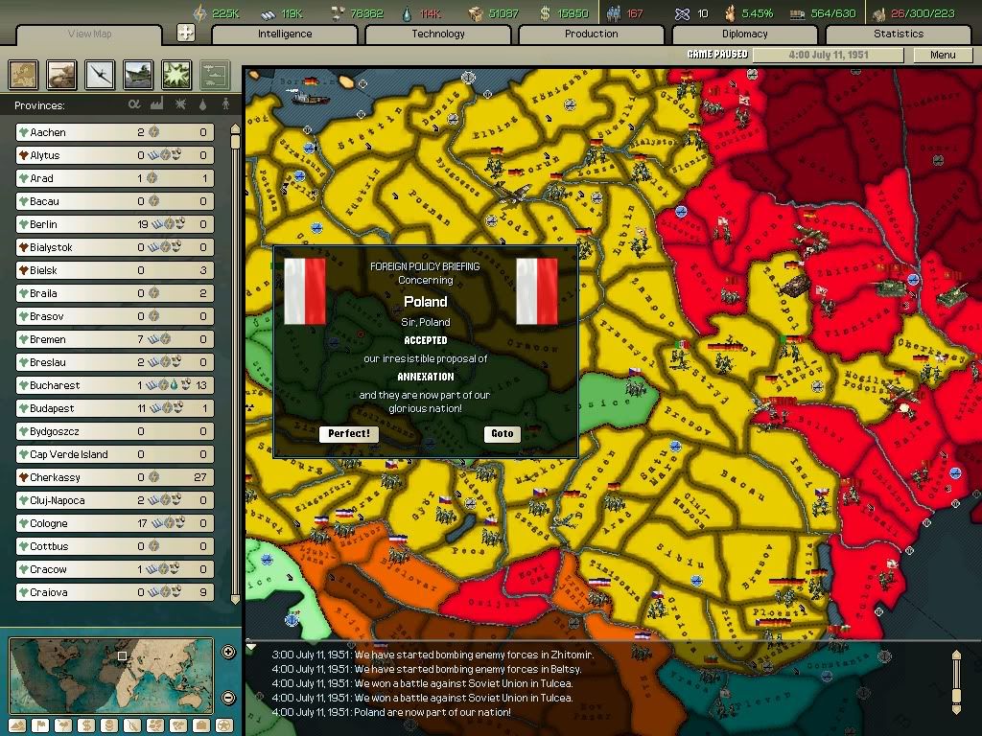Click the four-arrow move icon beside View Map
This screenshot has width=982, height=736.
click(x=186, y=34)
